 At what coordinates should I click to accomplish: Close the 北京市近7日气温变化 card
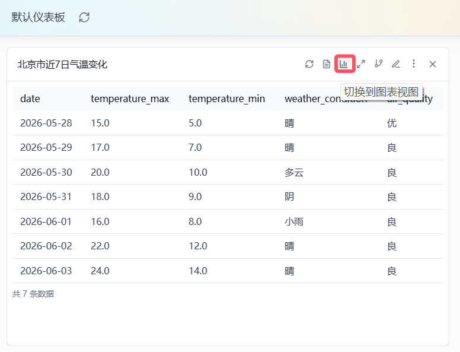click(432, 64)
